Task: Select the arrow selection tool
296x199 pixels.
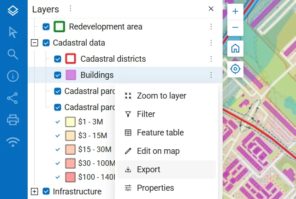Action: (13, 32)
